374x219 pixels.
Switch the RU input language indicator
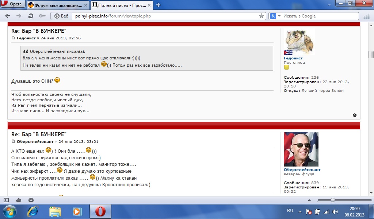(290, 211)
